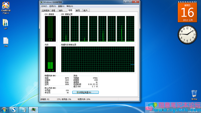Image resolution: width=201 pixels, height=113 pixels.
Task: Open the 查看(V) menu
Action: tap(61, 6)
